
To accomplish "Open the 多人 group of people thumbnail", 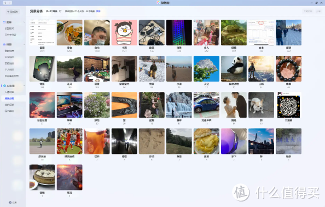I will pyautogui.click(x=206, y=32).
